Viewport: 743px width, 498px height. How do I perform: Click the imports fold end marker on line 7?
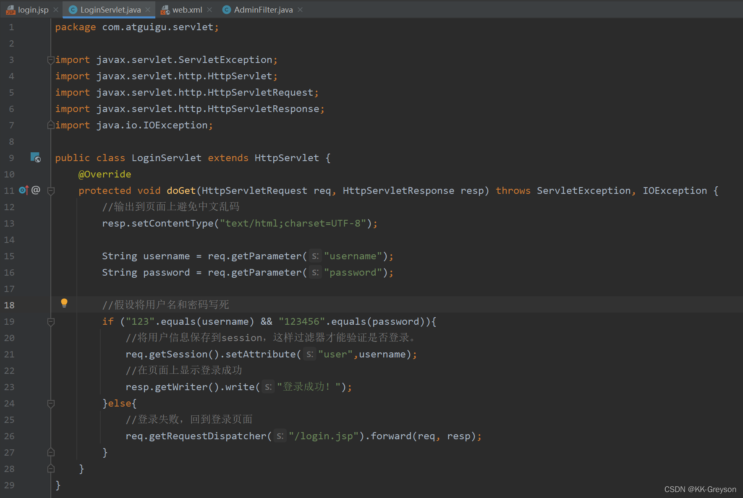coord(51,125)
